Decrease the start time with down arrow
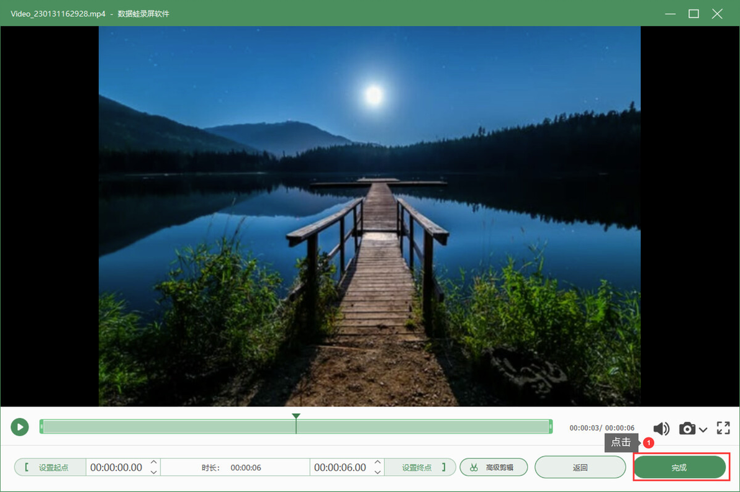Image resolution: width=740 pixels, height=492 pixels. tap(154, 472)
